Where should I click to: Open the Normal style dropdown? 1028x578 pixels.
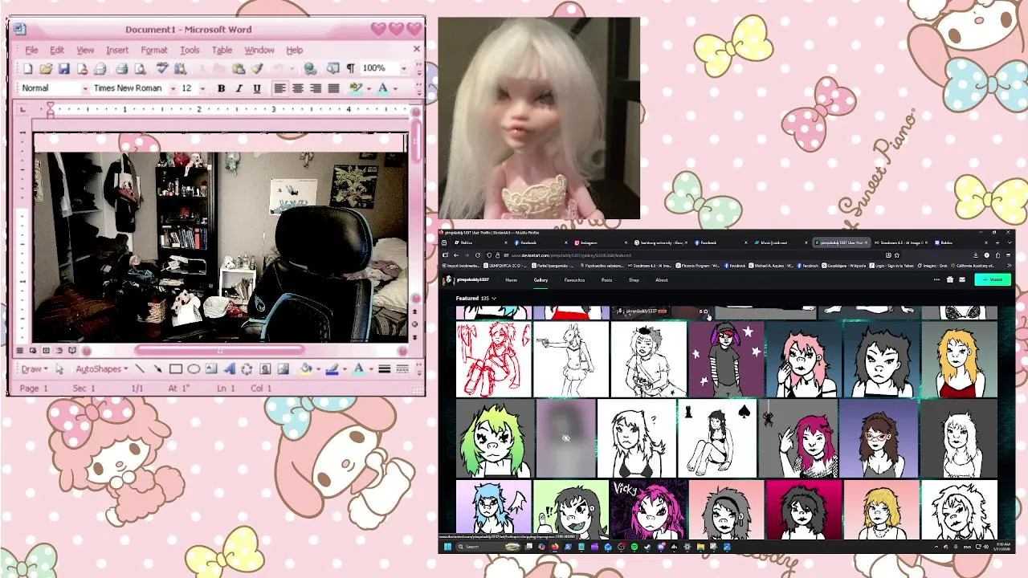click(85, 88)
